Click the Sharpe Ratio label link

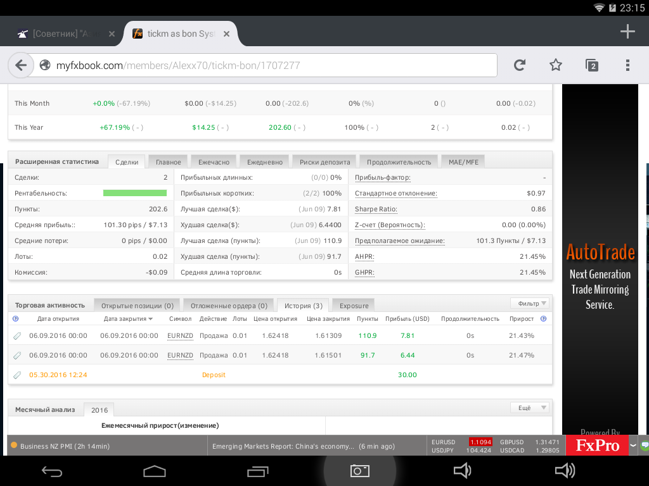coord(376,209)
